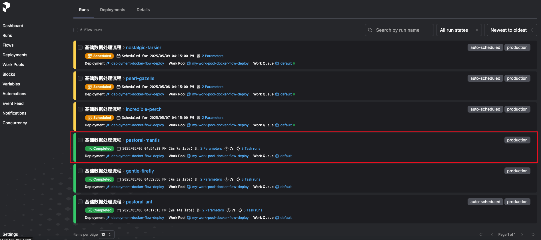Open the gentle-firefly flow run link
Image resolution: width=541 pixels, height=240 pixels.
click(140, 171)
